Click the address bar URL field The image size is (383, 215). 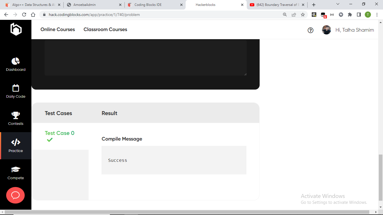pyautogui.click(x=163, y=15)
